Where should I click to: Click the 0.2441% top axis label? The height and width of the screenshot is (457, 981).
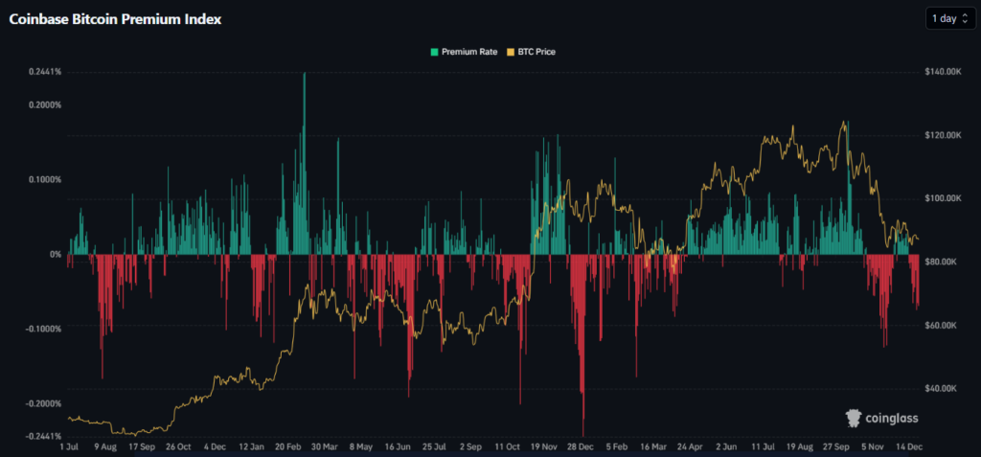tap(45, 72)
